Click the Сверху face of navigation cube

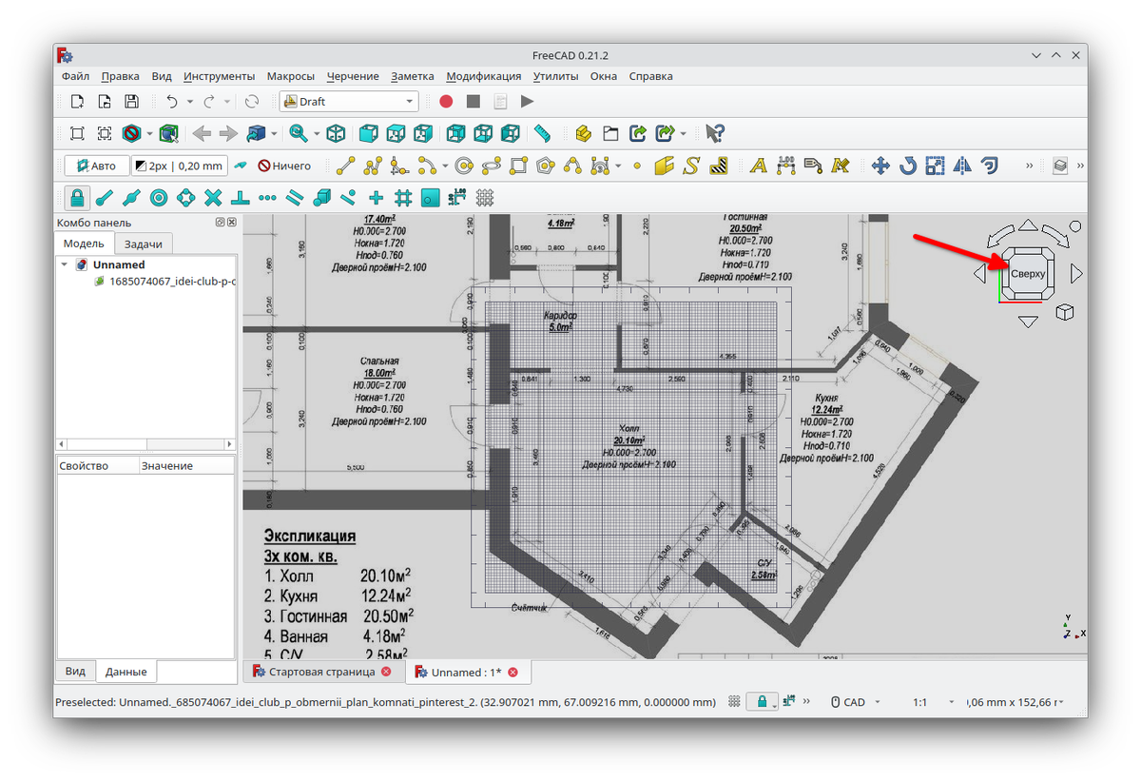click(x=1027, y=274)
